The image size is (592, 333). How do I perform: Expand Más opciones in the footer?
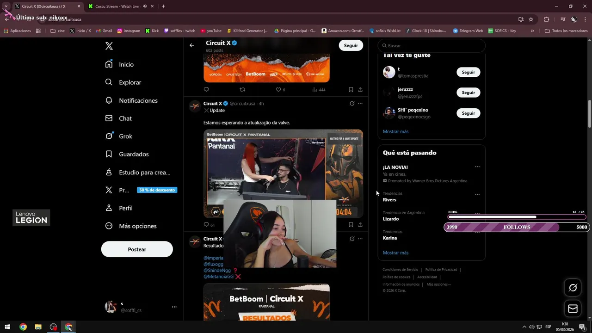(x=438, y=284)
